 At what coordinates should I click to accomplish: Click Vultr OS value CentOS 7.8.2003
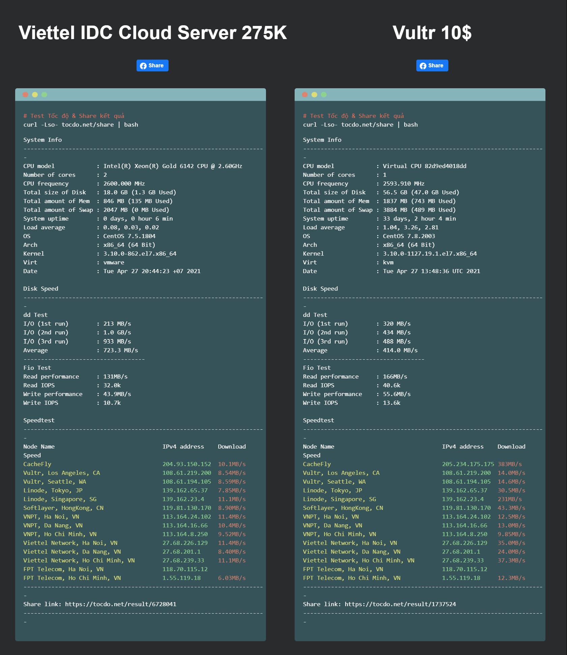click(409, 236)
